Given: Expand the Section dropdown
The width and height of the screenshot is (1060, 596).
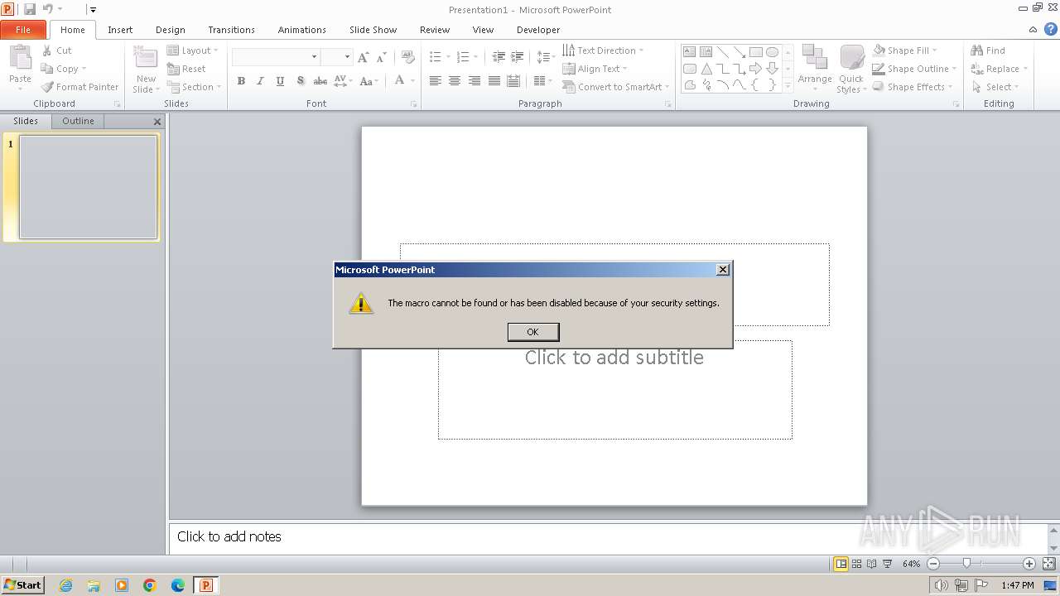Looking at the screenshot, I should (194, 87).
